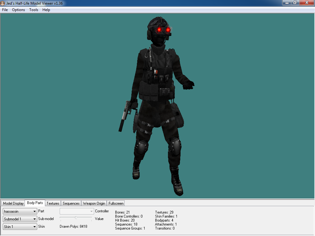
Task: Click the 'Bodyparts: 4' statistic
Action: tap(164, 220)
